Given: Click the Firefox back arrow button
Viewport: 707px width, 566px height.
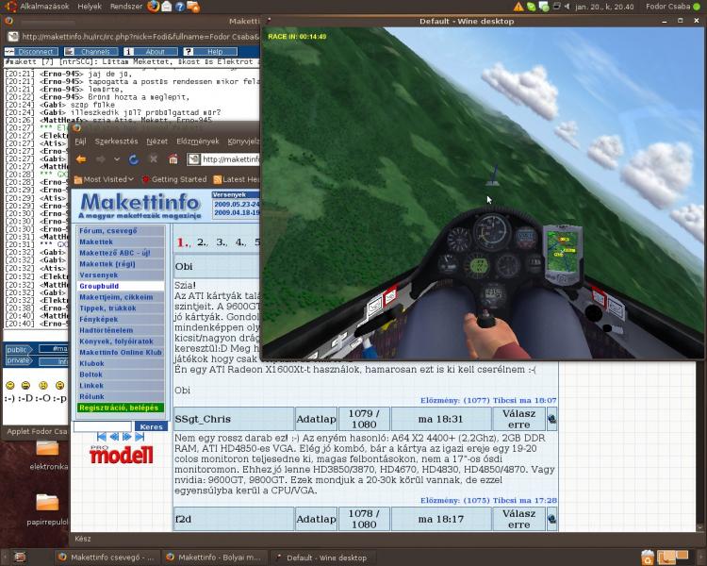Looking at the screenshot, I should [81, 159].
